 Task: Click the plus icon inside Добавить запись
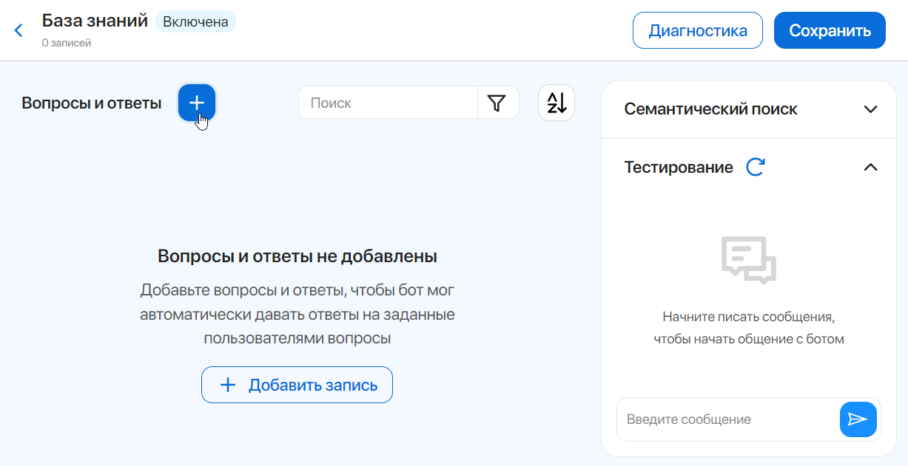(x=228, y=385)
